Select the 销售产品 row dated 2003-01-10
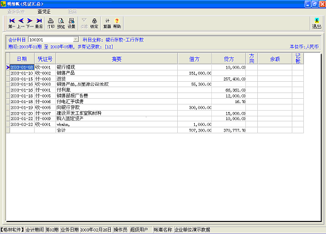326x234 pixels. (x=117, y=73)
